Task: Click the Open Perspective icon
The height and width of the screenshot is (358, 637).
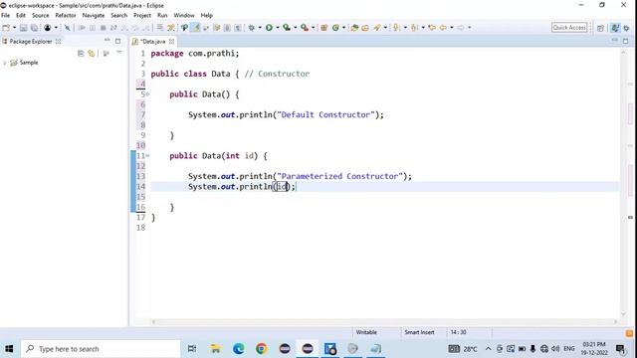Action: pyautogui.click(x=600, y=28)
